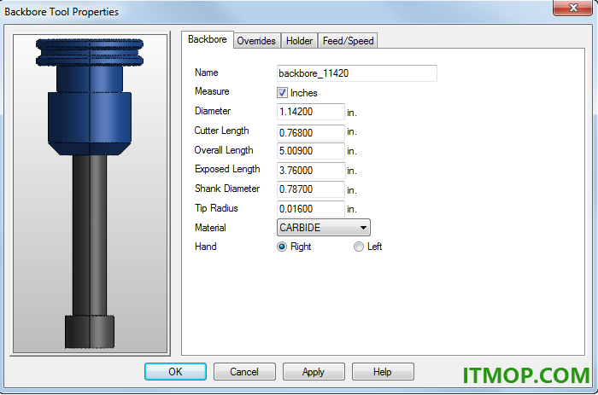
Task: Click the backbore tool 3D preview
Action: pyautogui.click(x=90, y=194)
